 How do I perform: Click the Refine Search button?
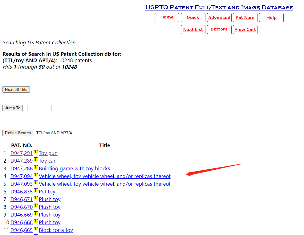pyautogui.click(x=18, y=133)
